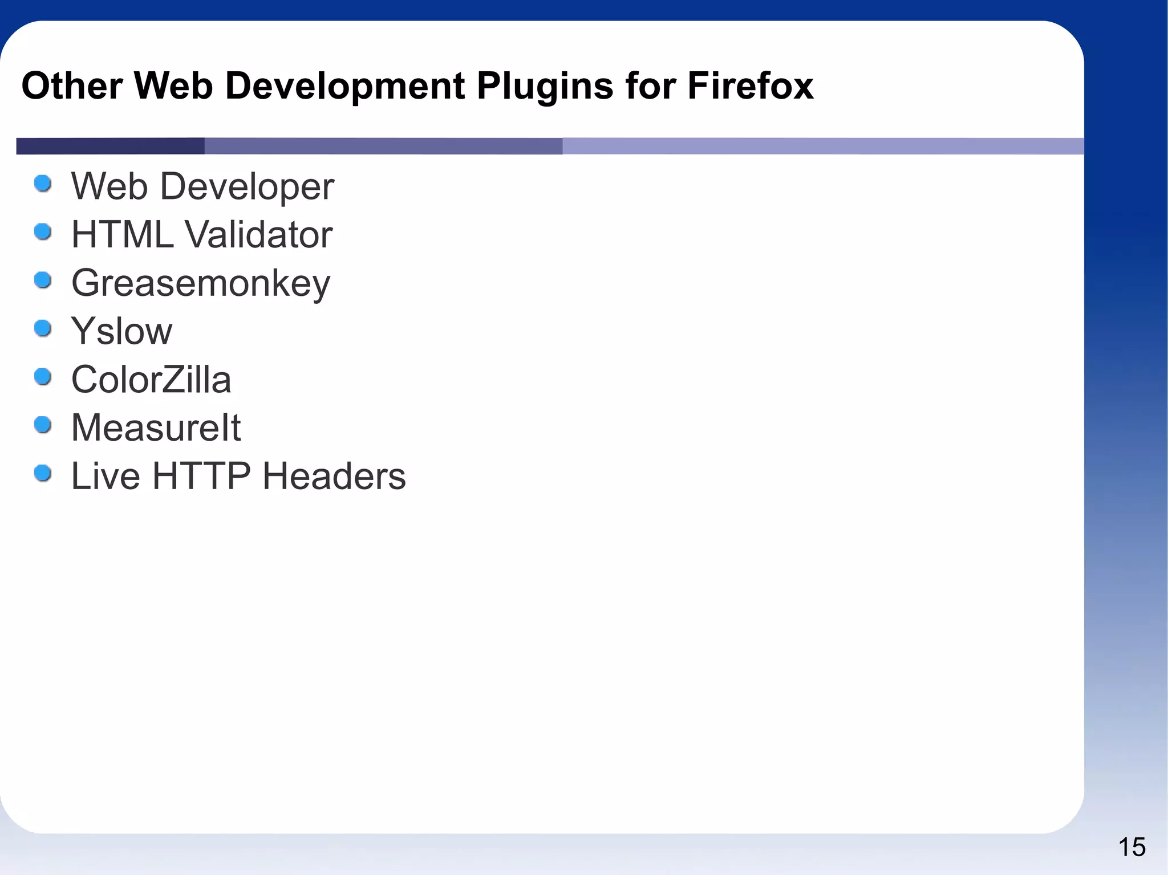Image resolution: width=1168 pixels, height=875 pixels.
Task: Click the 'Live HTTP Headers' bullet text
Action: pyautogui.click(x=238, y=475)
